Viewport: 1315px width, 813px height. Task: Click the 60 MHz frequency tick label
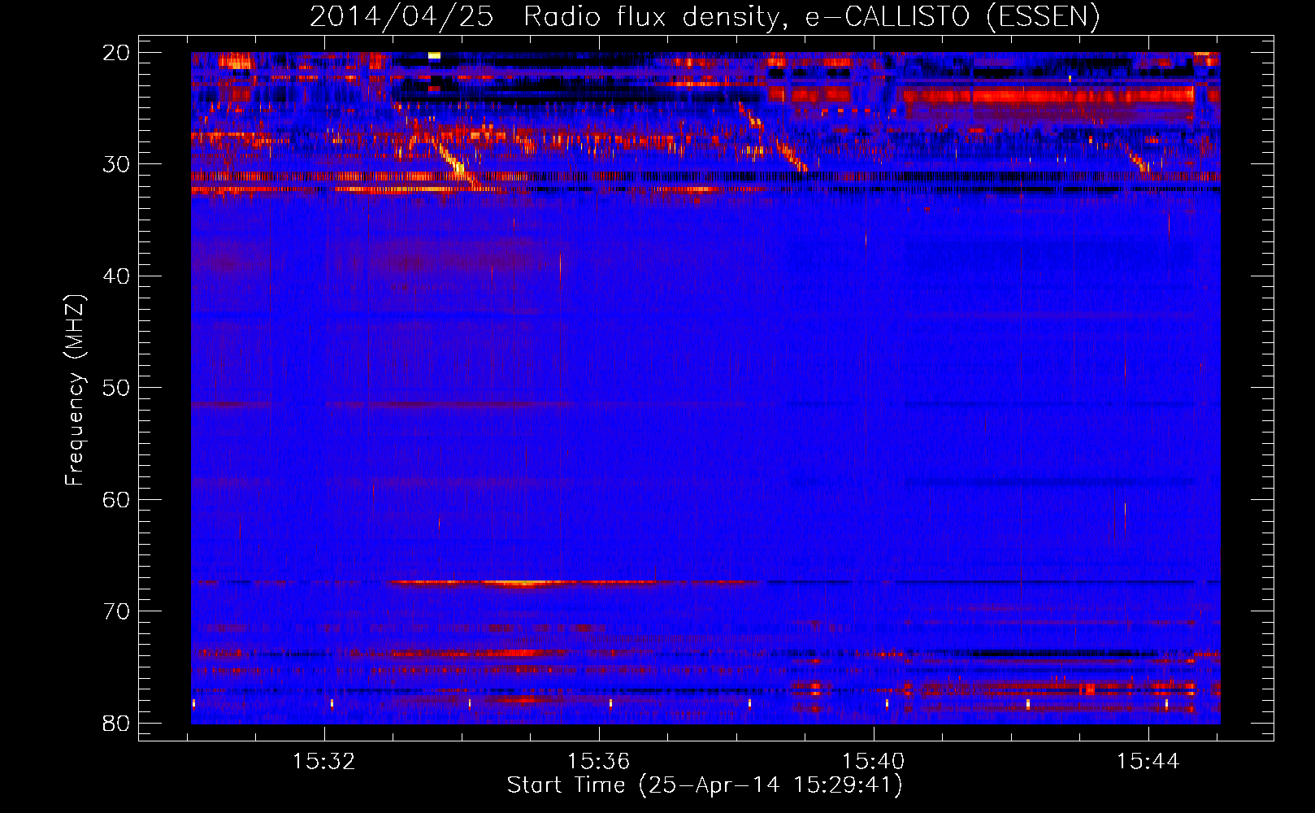[x=117, y=499]
